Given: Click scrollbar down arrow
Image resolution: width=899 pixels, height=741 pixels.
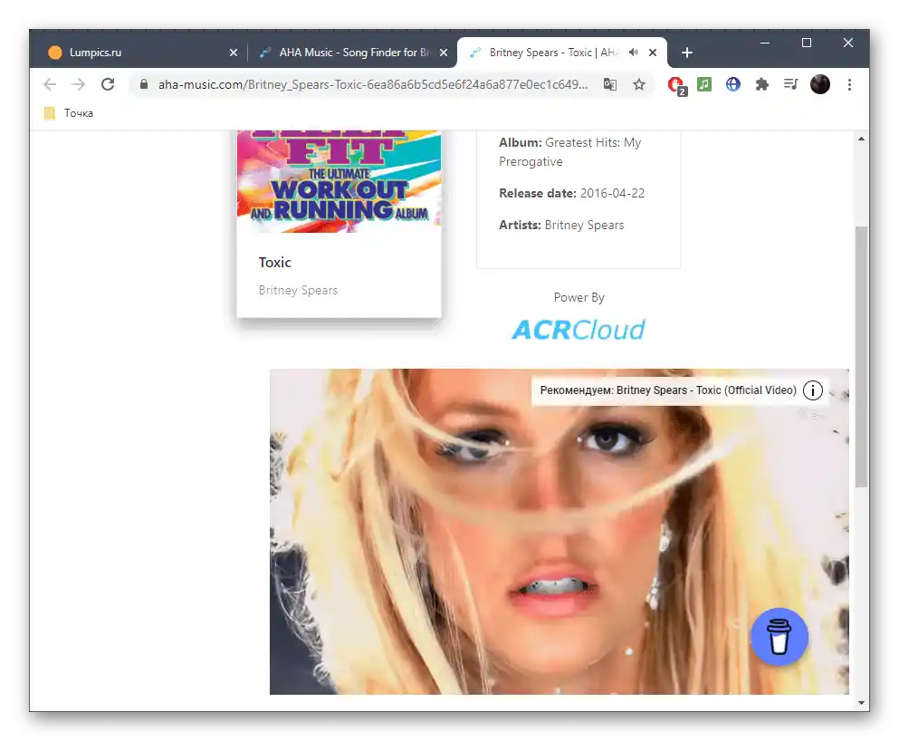Looking at the screenshot, I should (x=861, y=703).
